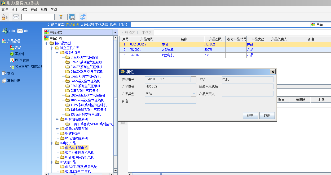The width and height of the screenshot is (331, 175).
Task: Open the envelope mail icon in toolbar
Action: pyautogui.click(x=16, y=17)
